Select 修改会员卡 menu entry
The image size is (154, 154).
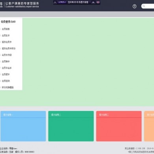pyautogui.click(x=7, y=42)
